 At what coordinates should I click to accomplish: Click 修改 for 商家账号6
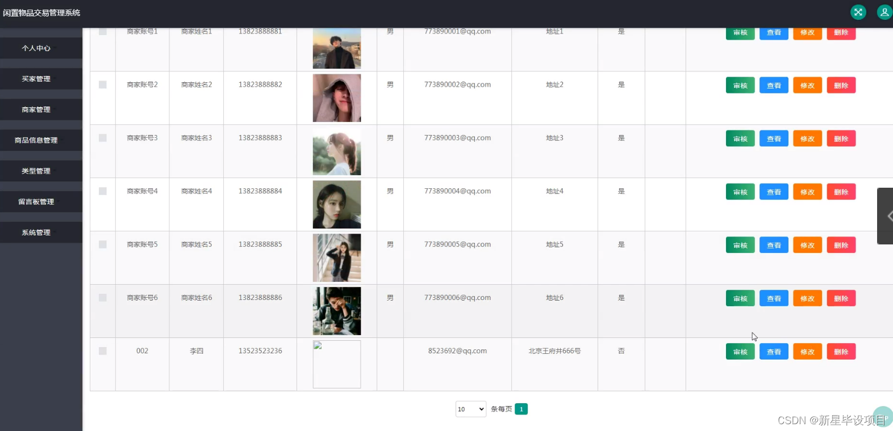click(x=807, y=299)
